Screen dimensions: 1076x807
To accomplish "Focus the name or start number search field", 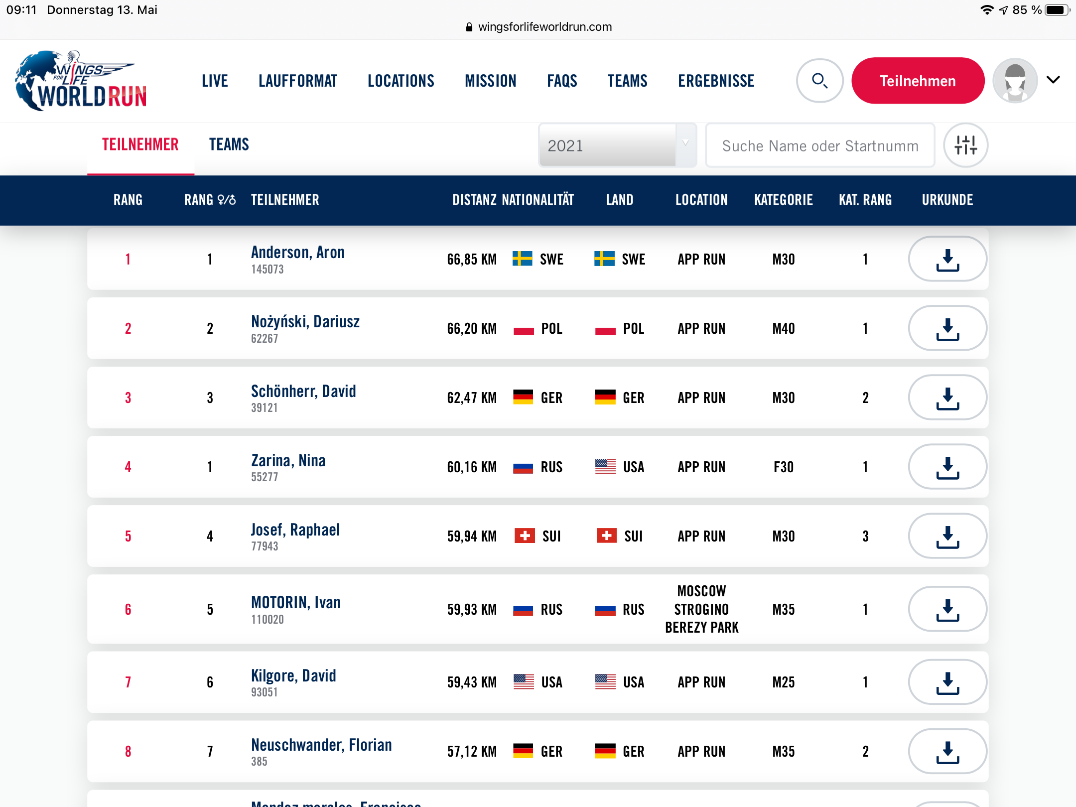I will [820, 145].
